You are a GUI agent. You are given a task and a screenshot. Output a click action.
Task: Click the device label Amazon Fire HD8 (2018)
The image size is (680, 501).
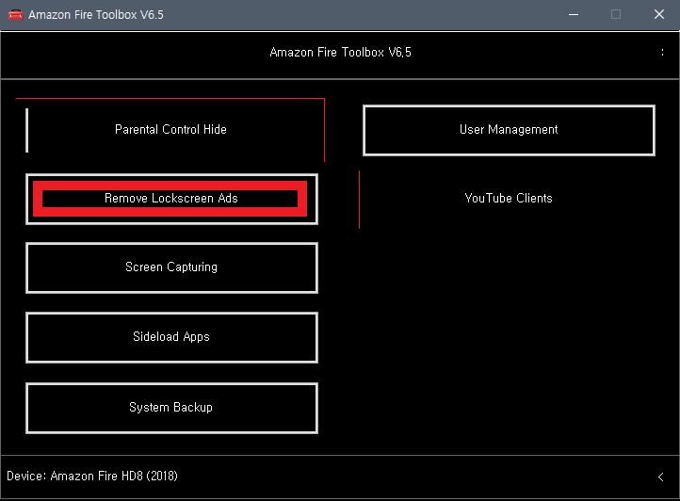(x=92, y=476)
